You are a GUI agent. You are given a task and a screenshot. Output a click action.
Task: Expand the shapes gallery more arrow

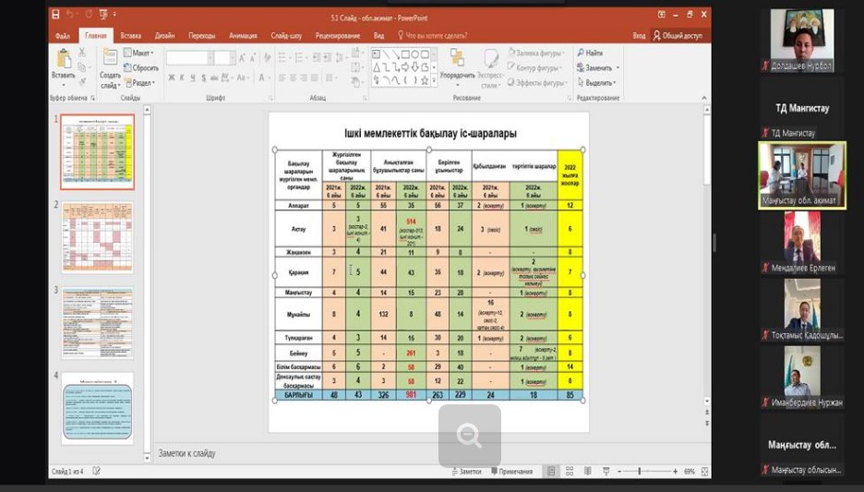pos(434,81)
